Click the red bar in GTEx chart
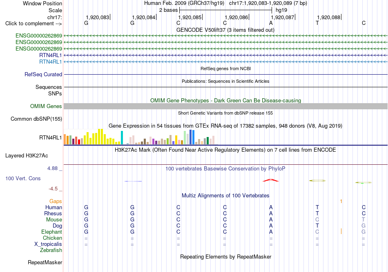Screen dimensions: 388x272 coord(79,142)
